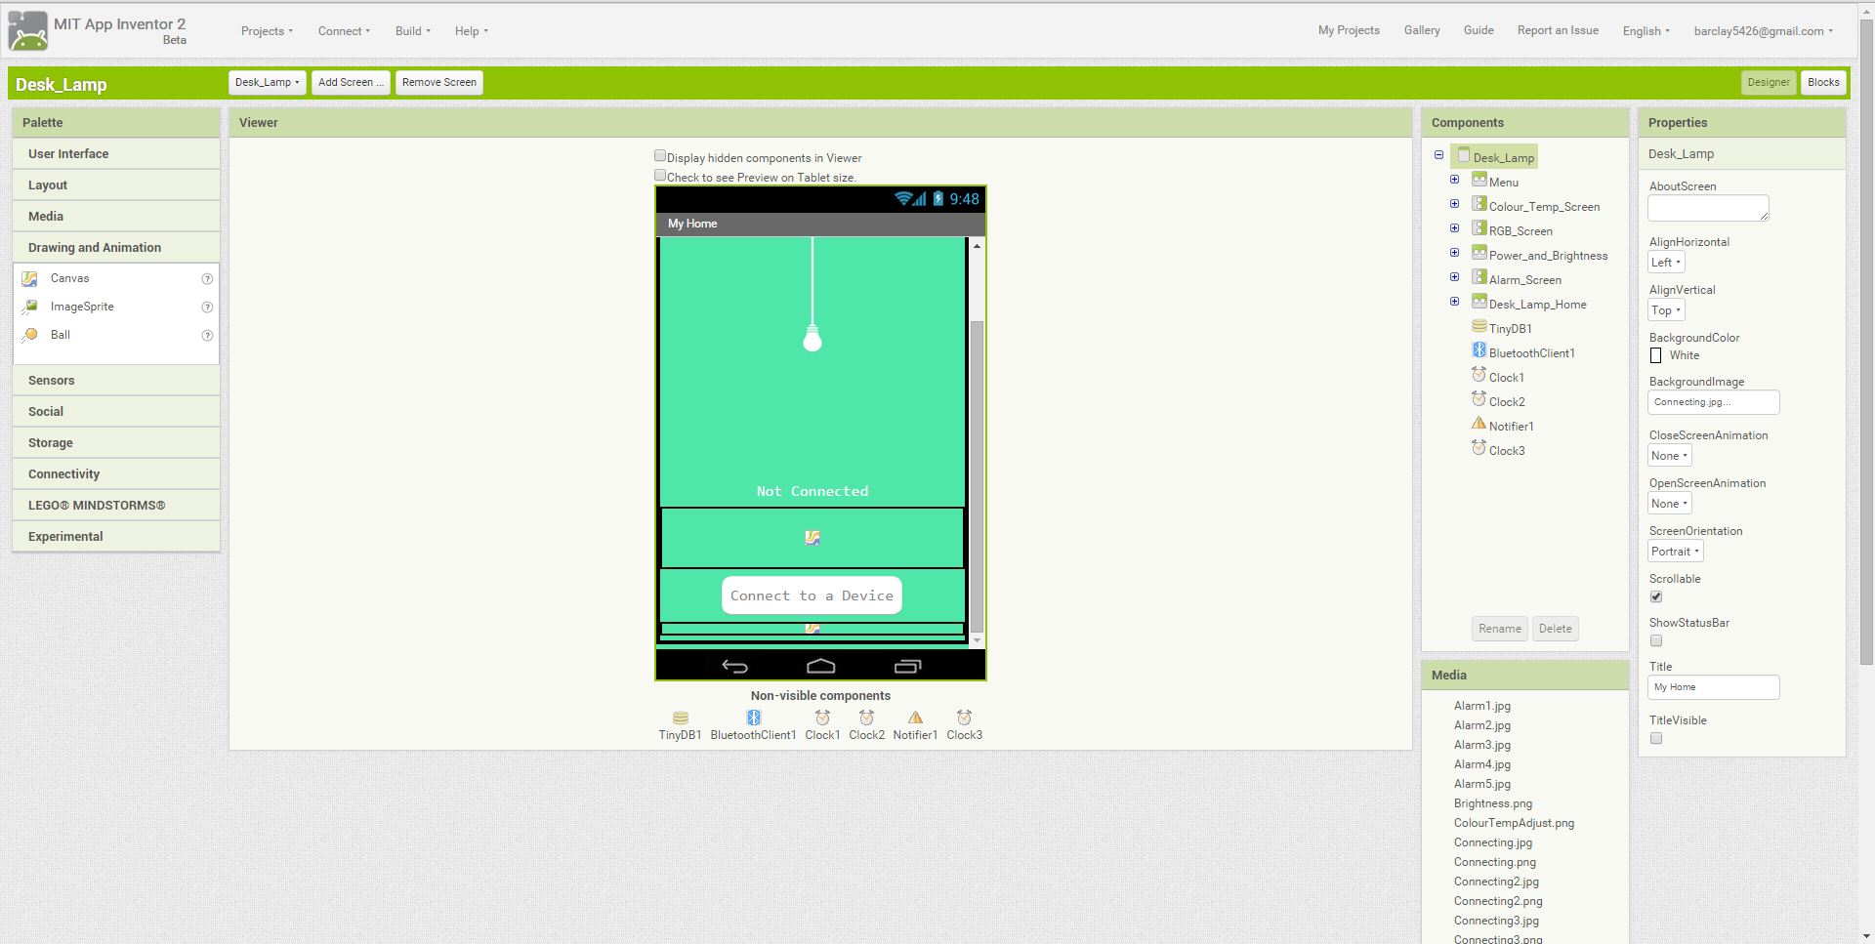Click the AboutScreen text area
The height and width of the screenshot is (944, 1875).
1708,208
